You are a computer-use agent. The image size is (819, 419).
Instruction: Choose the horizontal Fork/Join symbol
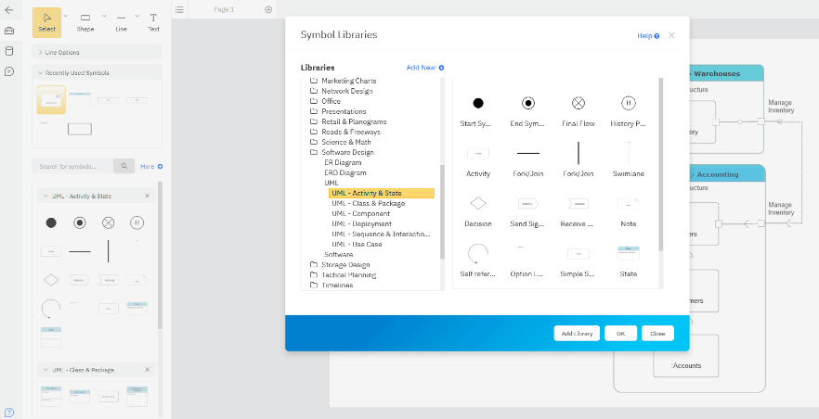click(x=528, y=153)
